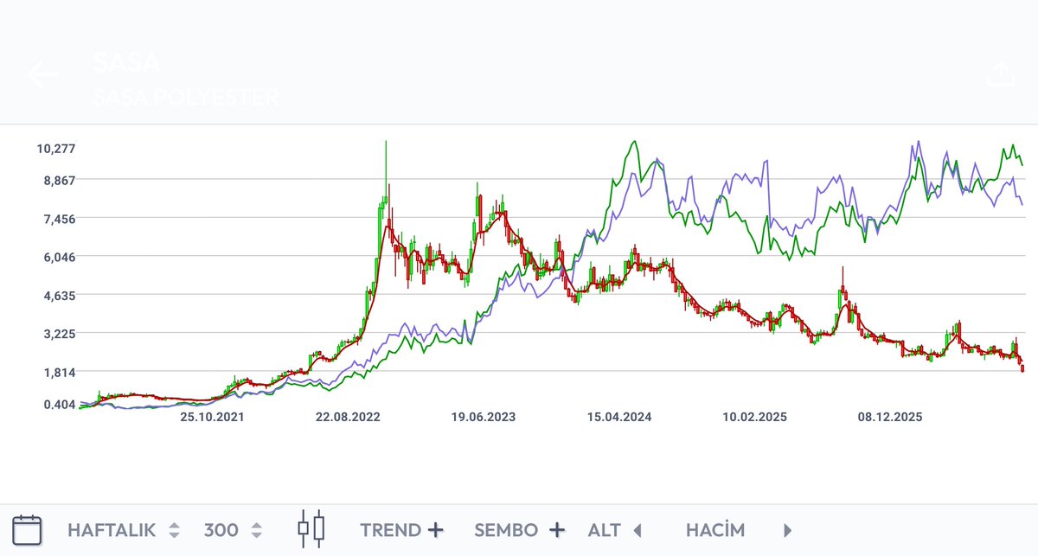The image size is (1038, 556).
Task: Click the 08.12.2025 date label
Action: point(890,417)
